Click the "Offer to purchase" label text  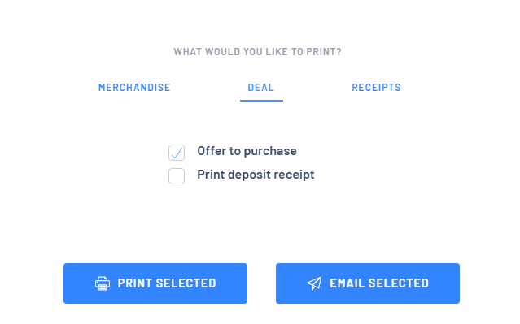pyautogui.click(x=247, y=151)
